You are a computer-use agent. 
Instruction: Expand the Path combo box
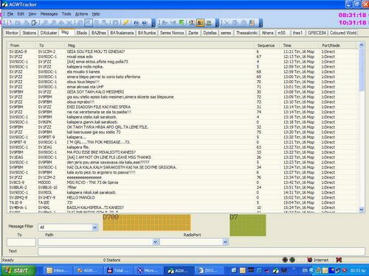click(155, 242)
